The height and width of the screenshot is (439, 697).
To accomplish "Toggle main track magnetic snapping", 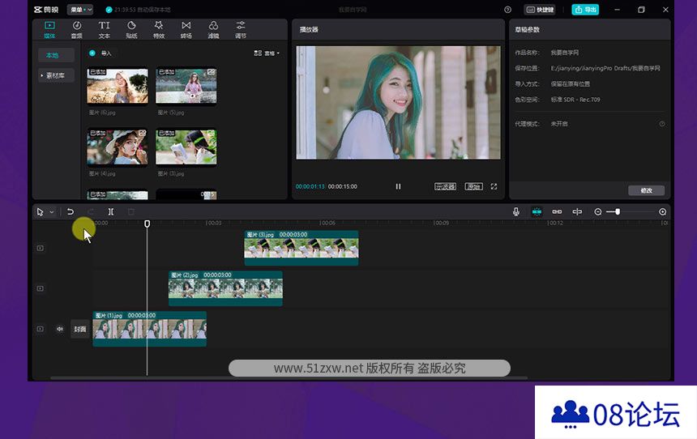I will 537,211.
